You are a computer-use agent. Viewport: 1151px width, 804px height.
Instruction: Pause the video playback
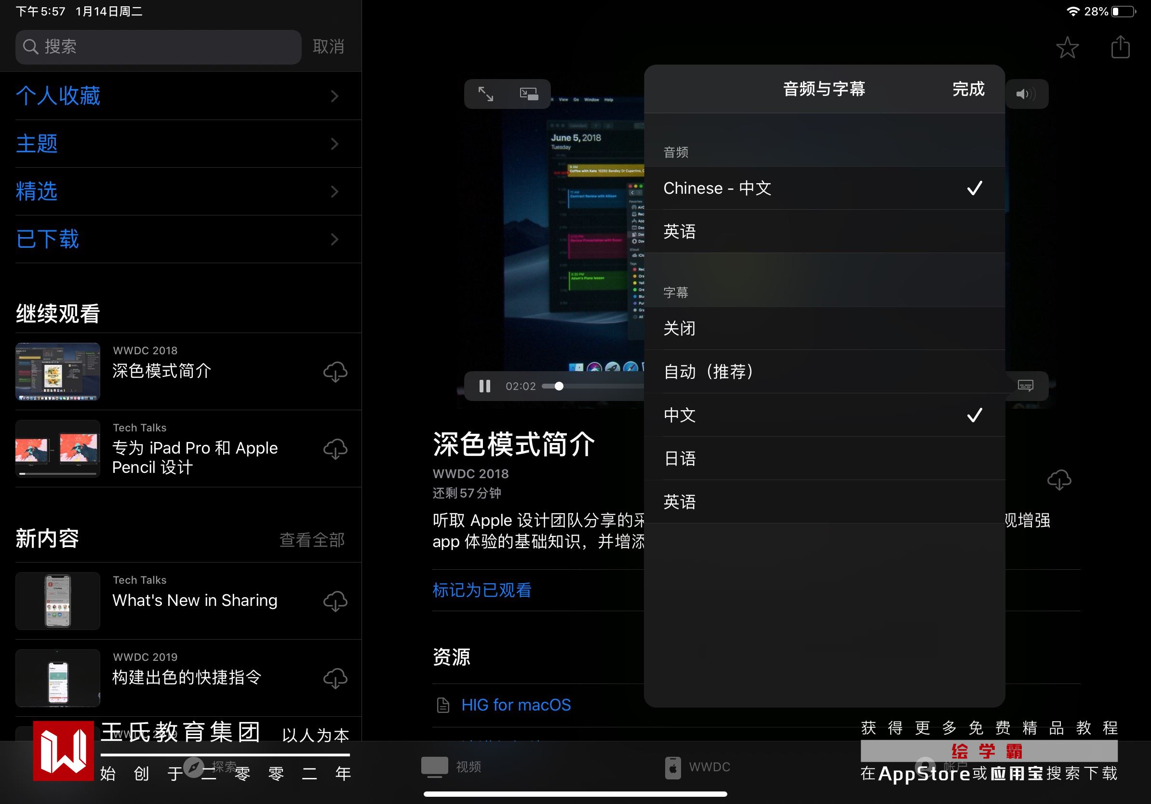(x=484, y=386)
